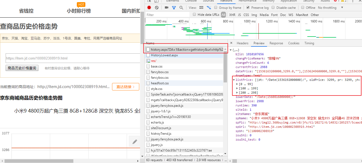Filter requests by CSS type

click(x=246, y=15)
